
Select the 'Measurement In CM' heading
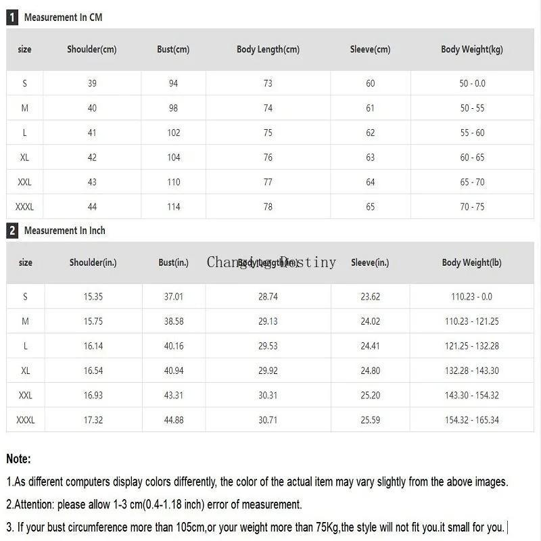click(x=63, y=18)
